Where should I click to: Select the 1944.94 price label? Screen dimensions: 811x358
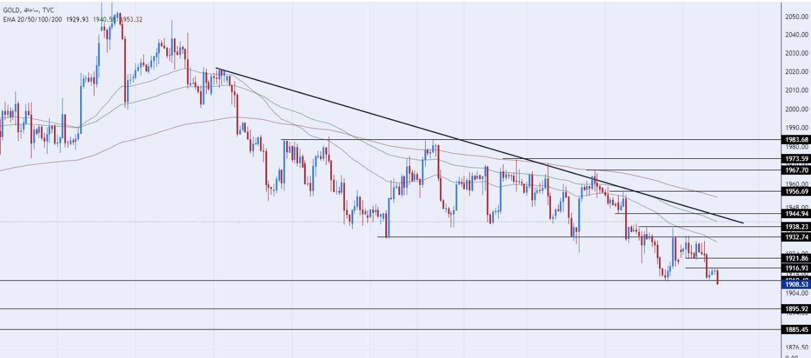tap(796, 213)
